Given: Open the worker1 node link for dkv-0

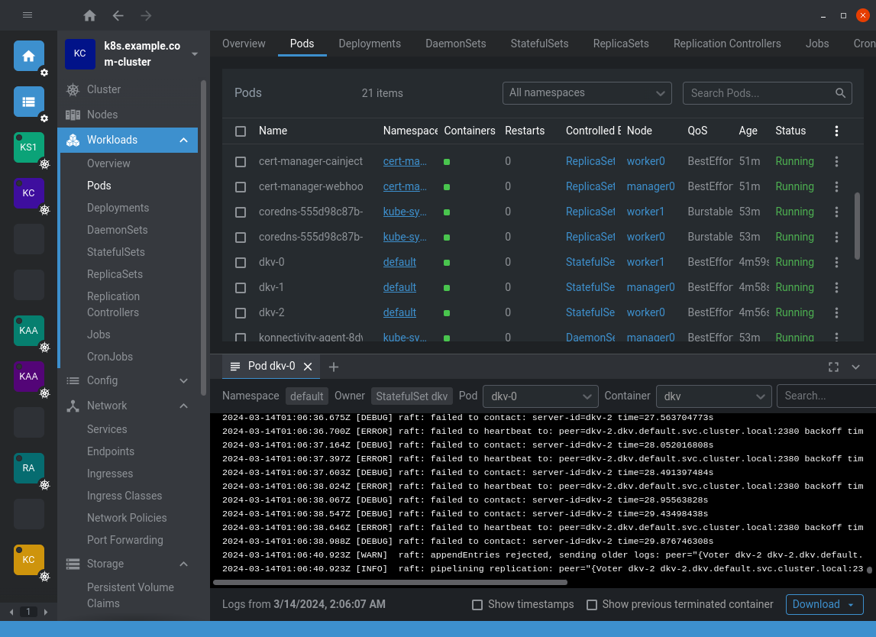Looking at the screenshot, I should click(645, 262).
